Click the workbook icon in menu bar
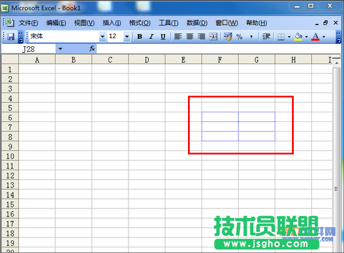This screenshot has width=344, height=253. coord(10,23)
